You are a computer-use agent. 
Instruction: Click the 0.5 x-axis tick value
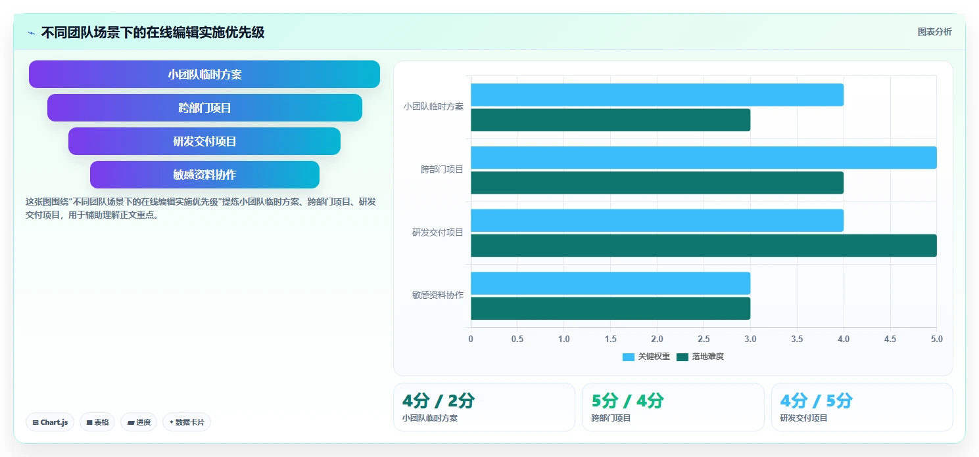coord(517,339)
